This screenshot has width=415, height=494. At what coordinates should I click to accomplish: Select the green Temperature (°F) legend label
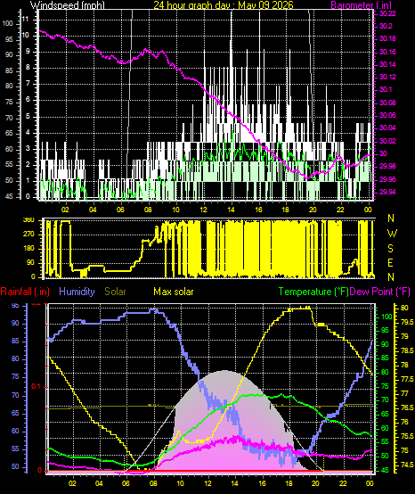[x=313, y=292]
